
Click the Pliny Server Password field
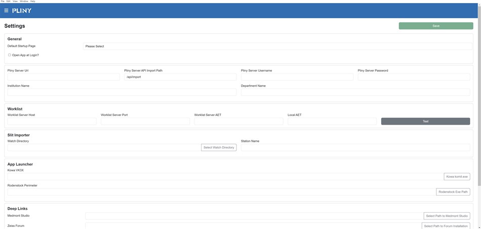coord(414,77)
